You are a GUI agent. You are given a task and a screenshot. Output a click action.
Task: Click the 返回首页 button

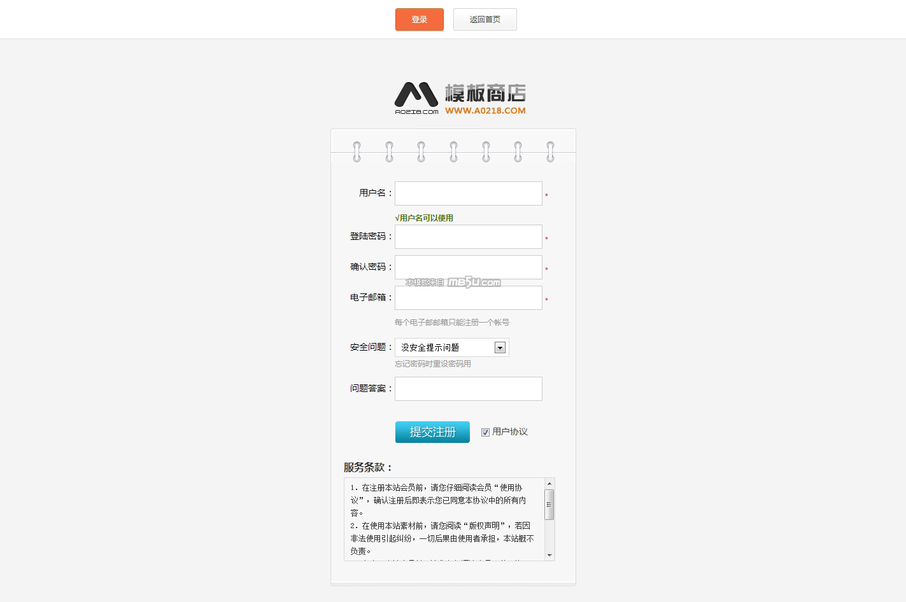tap(485, 20)
